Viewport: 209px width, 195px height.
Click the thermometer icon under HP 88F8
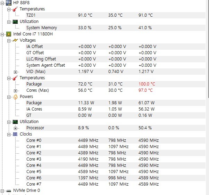coord(15,9)
